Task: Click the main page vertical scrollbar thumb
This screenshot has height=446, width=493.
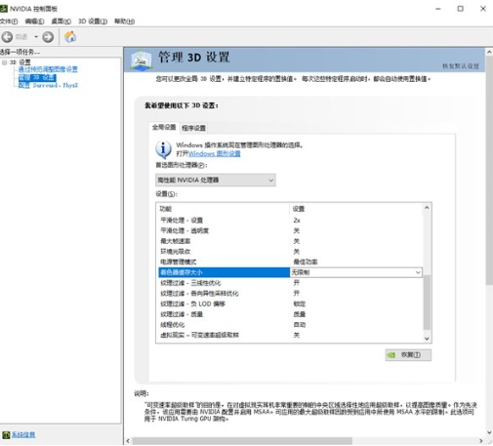Action: click(489, 170)
